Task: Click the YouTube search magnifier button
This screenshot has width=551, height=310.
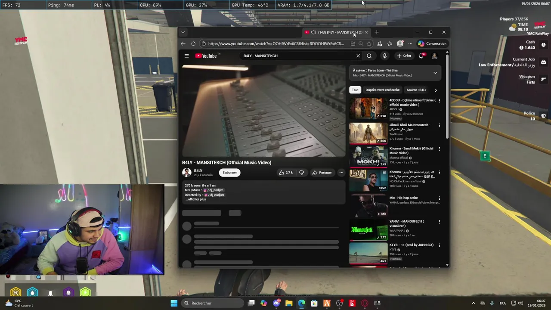Action: [369, 56]
